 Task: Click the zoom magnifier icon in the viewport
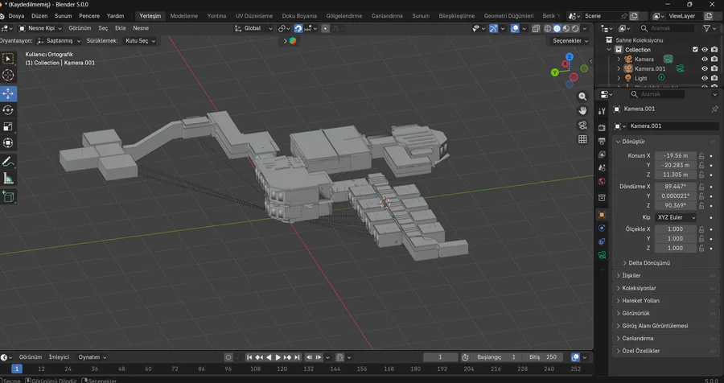coord(582,95)
